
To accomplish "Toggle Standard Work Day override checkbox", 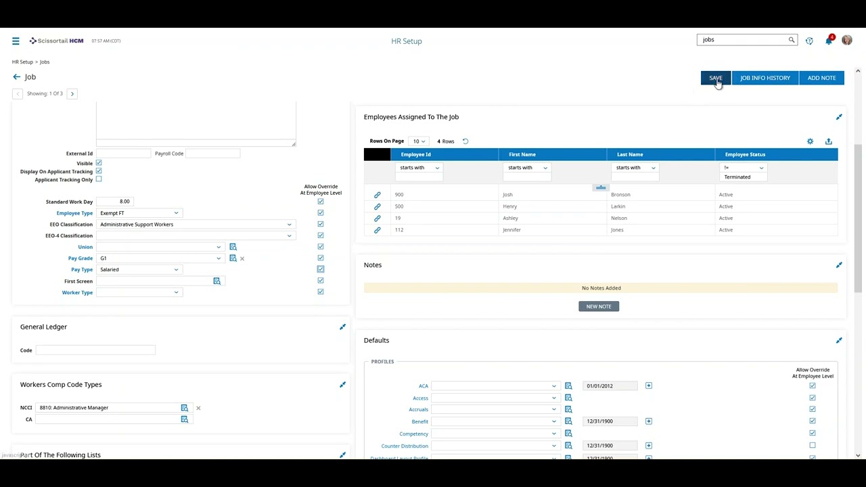I will [x=321, y=202].
